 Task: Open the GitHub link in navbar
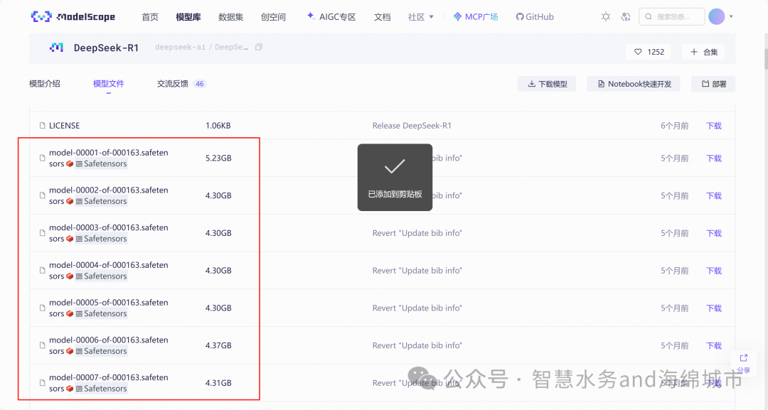point(535,16)
